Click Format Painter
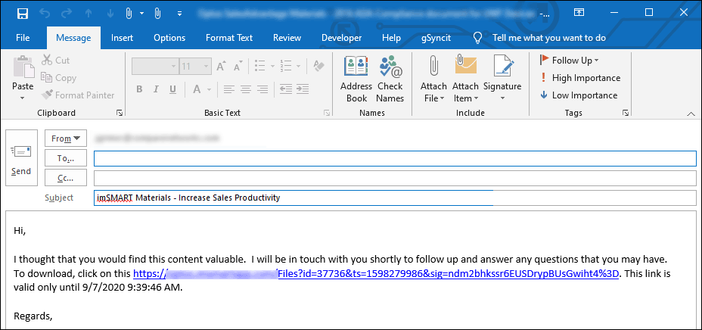The width and height of the screenshot is (702, 330). [x=77, y=95]
